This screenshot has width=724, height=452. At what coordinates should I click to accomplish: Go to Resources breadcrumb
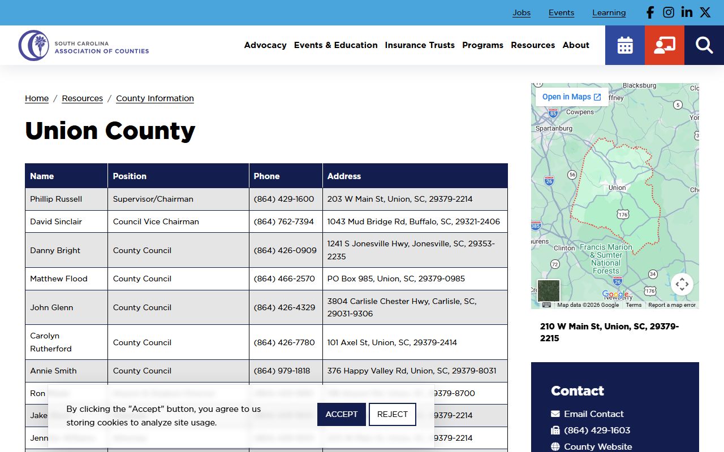pyautogui.click(x=83, y=98)
